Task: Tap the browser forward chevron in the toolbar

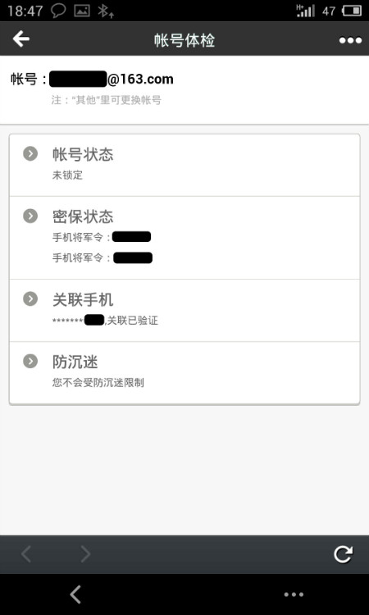Action: [85, 554]
